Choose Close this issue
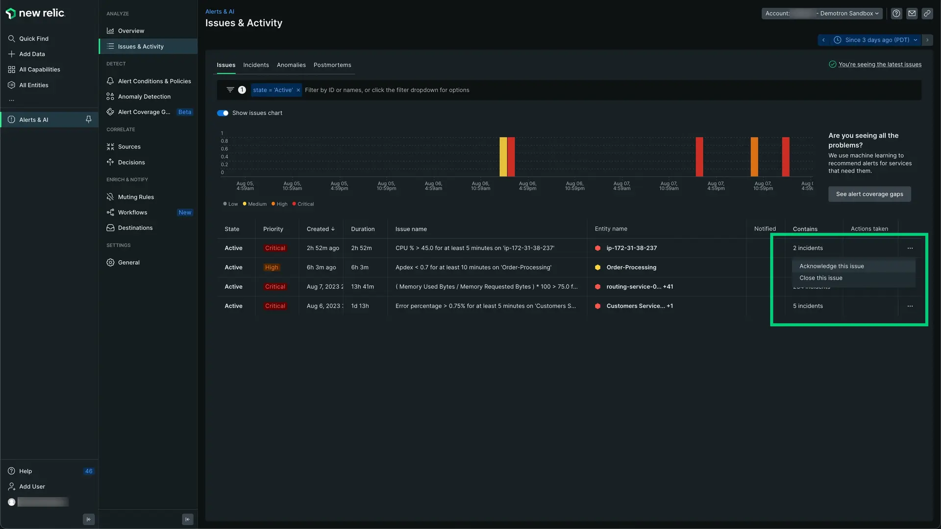Image resolution: width=941 pixels, height=529 pixels. coord(853,278)
